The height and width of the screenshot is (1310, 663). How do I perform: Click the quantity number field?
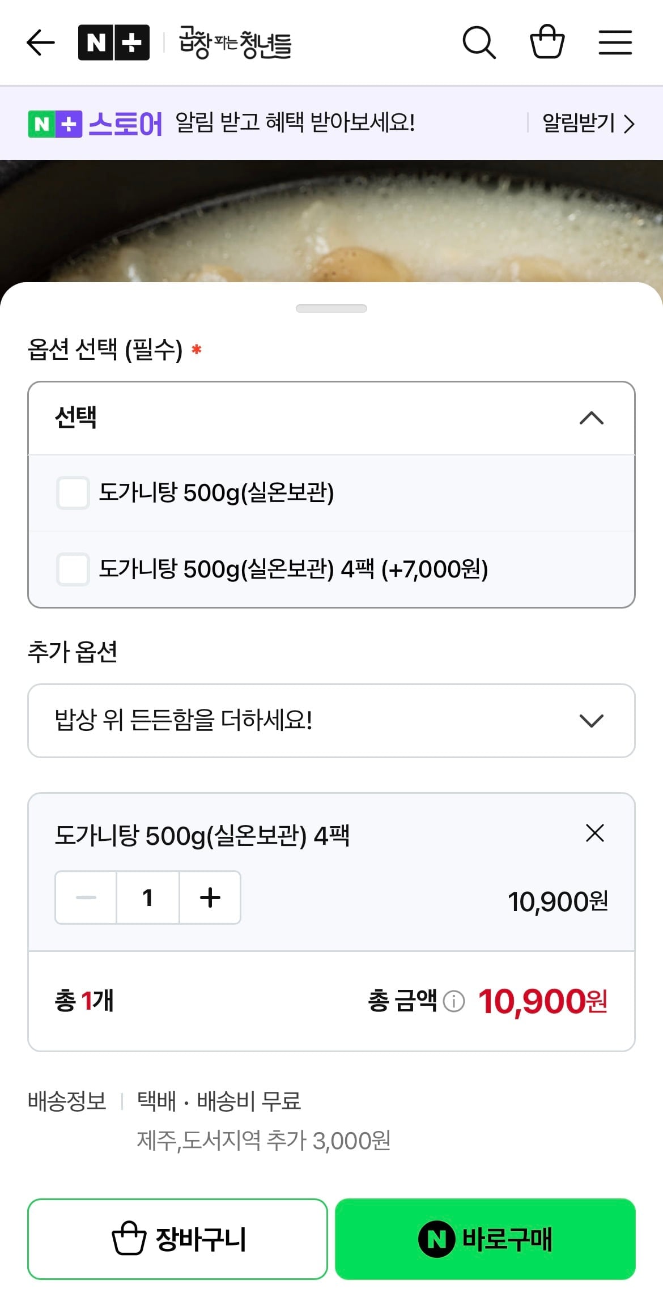pos(148,898)
